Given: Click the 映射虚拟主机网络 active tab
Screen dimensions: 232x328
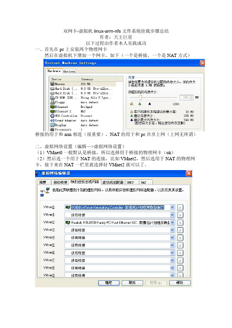Looking at the screenshot, I should point(85,182).
